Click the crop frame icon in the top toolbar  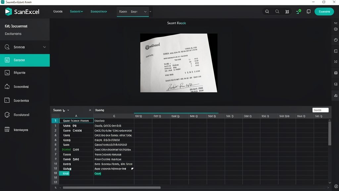(x=287, y=12)
